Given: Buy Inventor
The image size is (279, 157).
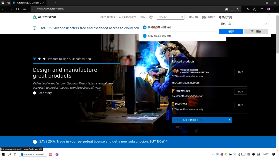Looking at the screenshot, I should coord(241,105).
